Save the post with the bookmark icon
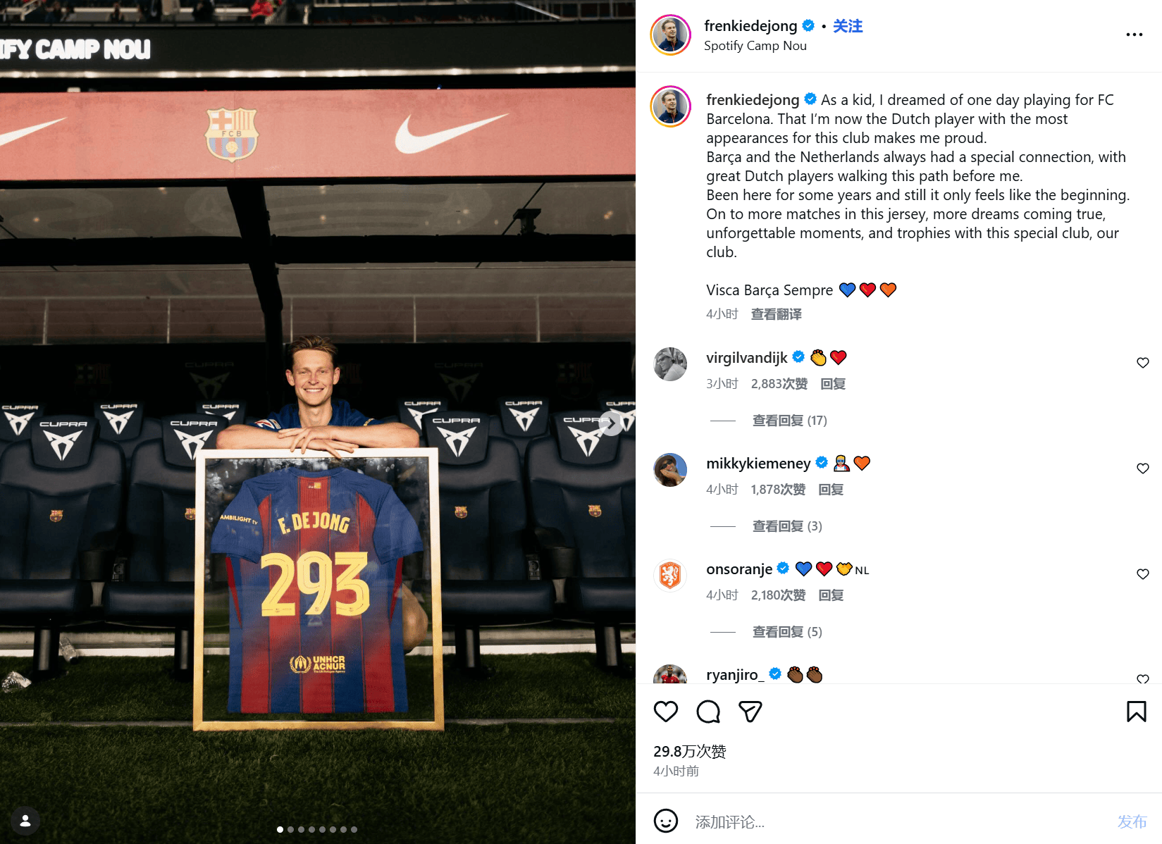1162x844 pixels. point(1136,712)
